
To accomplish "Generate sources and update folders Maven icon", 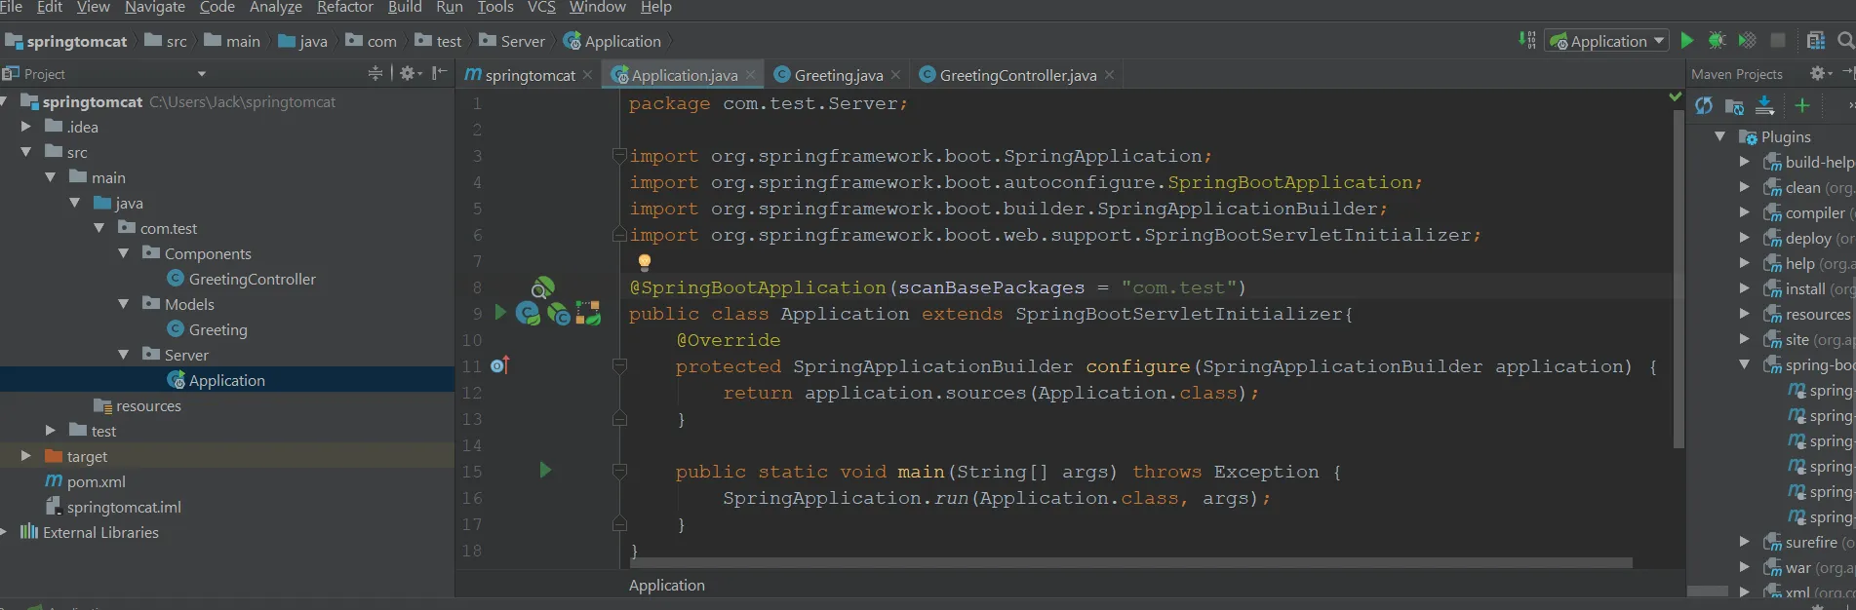I will 1734,106.
